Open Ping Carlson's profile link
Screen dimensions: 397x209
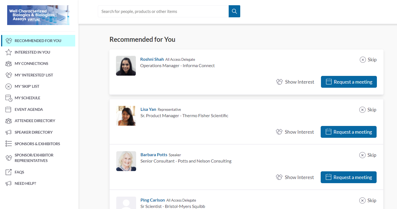click(152, 200)
